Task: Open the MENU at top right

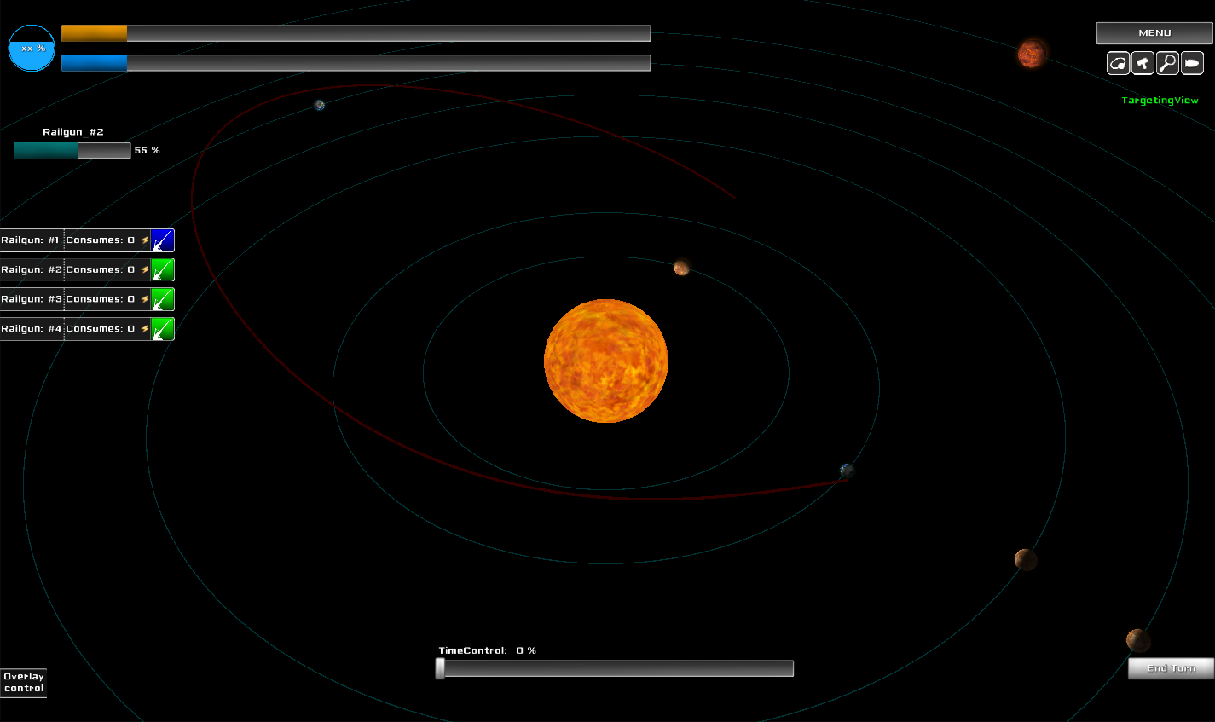Action: coord(1154,33)
